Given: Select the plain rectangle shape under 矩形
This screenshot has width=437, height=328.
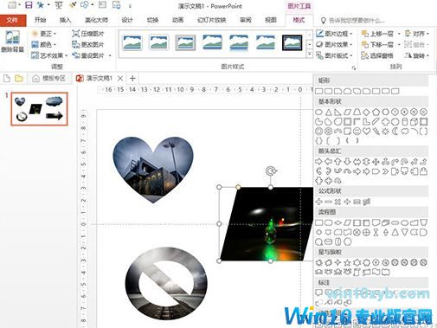Looking at the screenshot, I should [318, 91].
